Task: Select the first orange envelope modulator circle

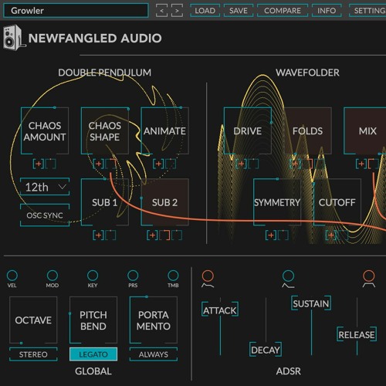Action: [208, 276]
